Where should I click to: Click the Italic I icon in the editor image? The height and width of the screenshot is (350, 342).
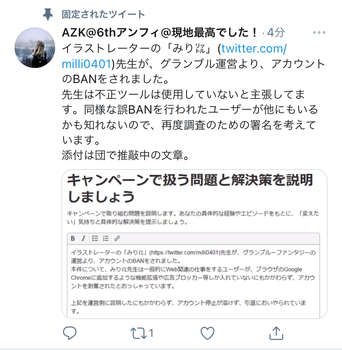click(83, 239)
